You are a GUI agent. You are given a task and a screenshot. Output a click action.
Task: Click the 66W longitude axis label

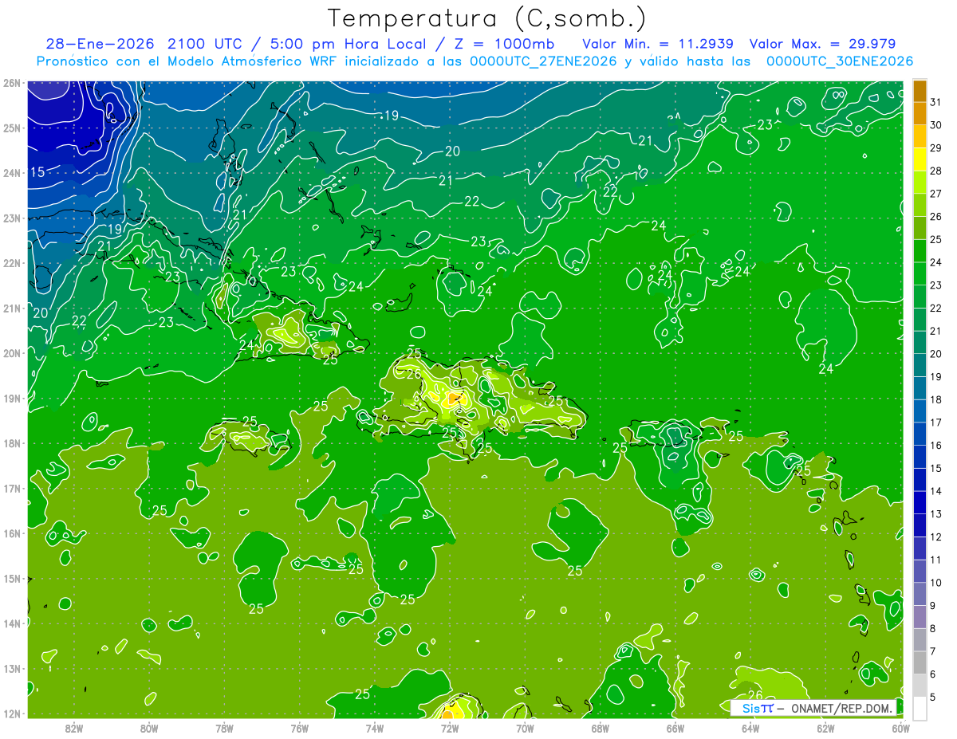pos(675,728)
